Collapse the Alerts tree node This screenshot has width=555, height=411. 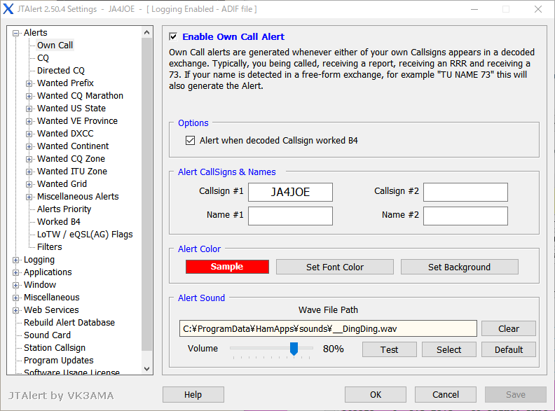pyautogui.click(x=15, y=33)
